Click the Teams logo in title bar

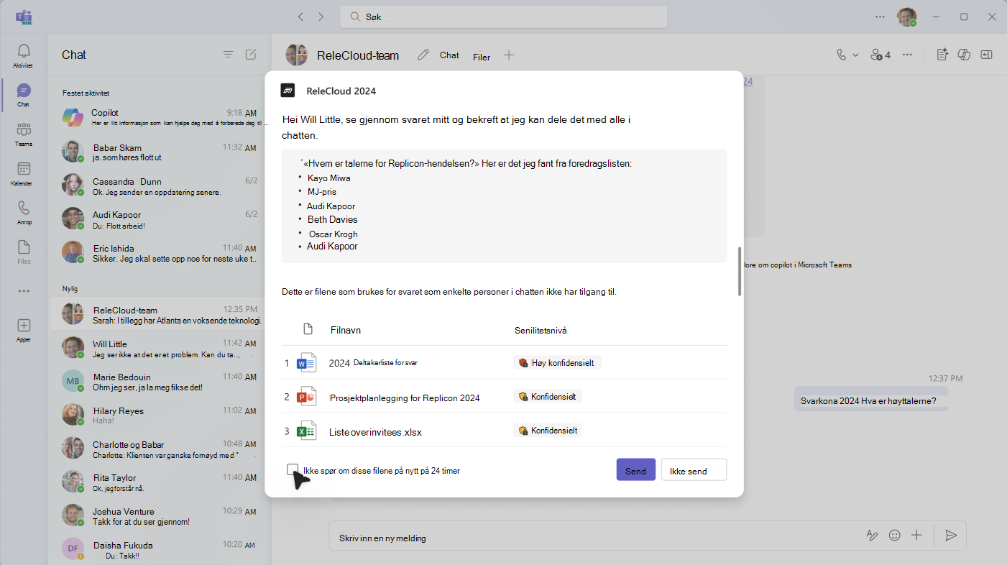(x=24, y=17)
